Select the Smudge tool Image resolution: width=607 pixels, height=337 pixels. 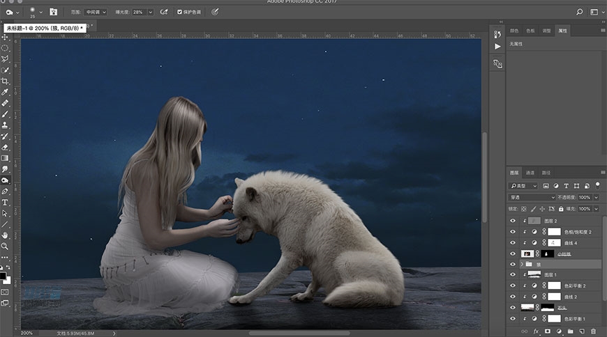5,169
